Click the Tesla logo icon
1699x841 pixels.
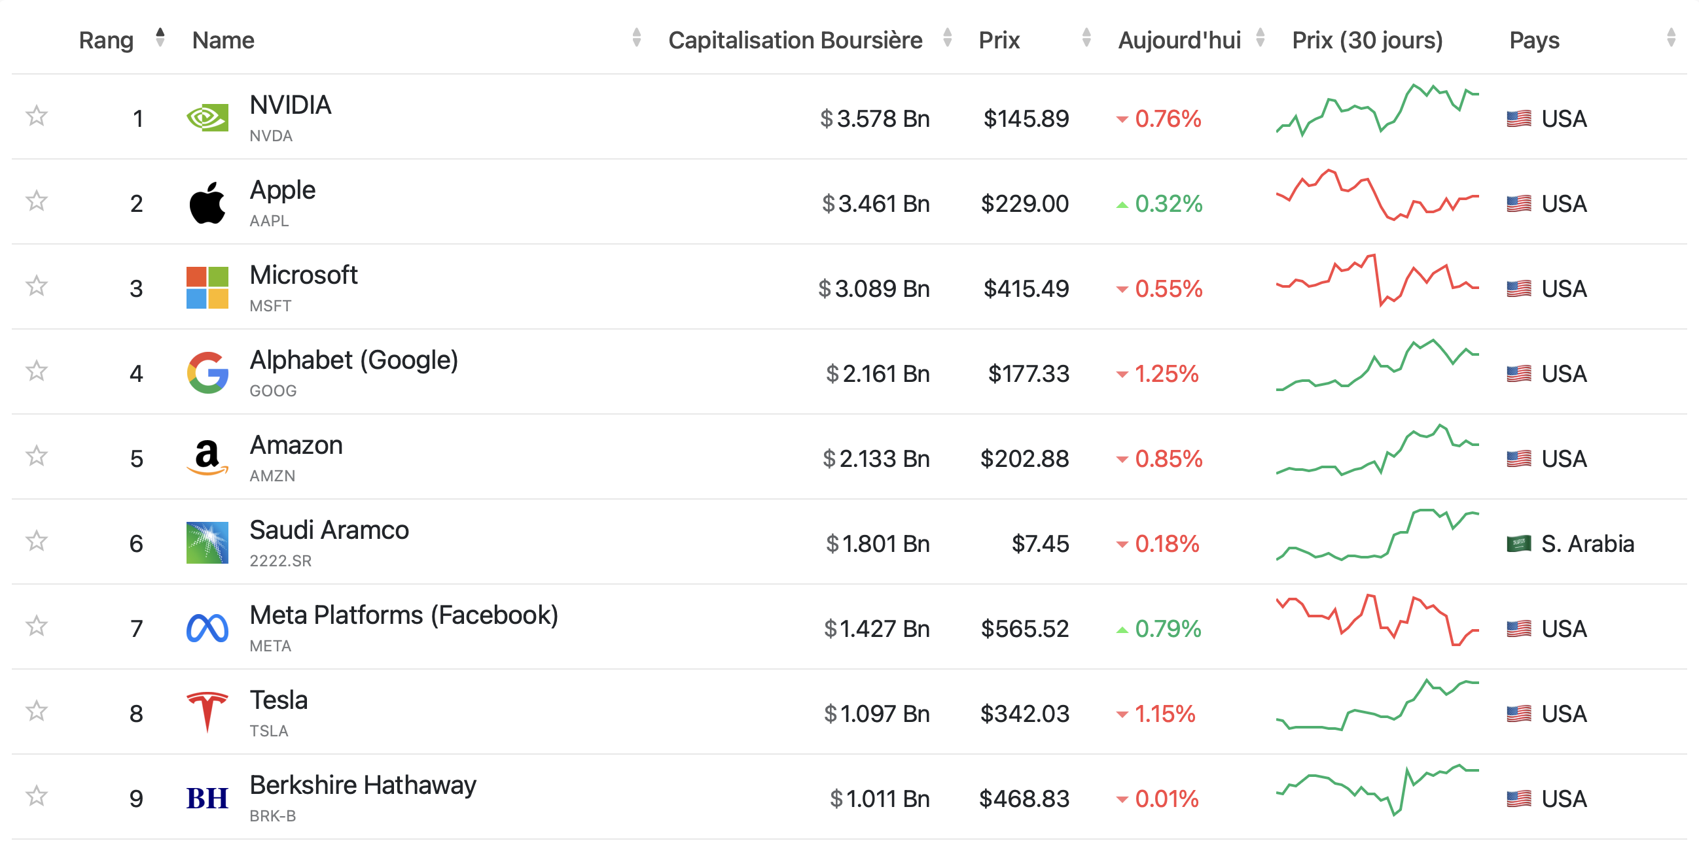(207, 713)
